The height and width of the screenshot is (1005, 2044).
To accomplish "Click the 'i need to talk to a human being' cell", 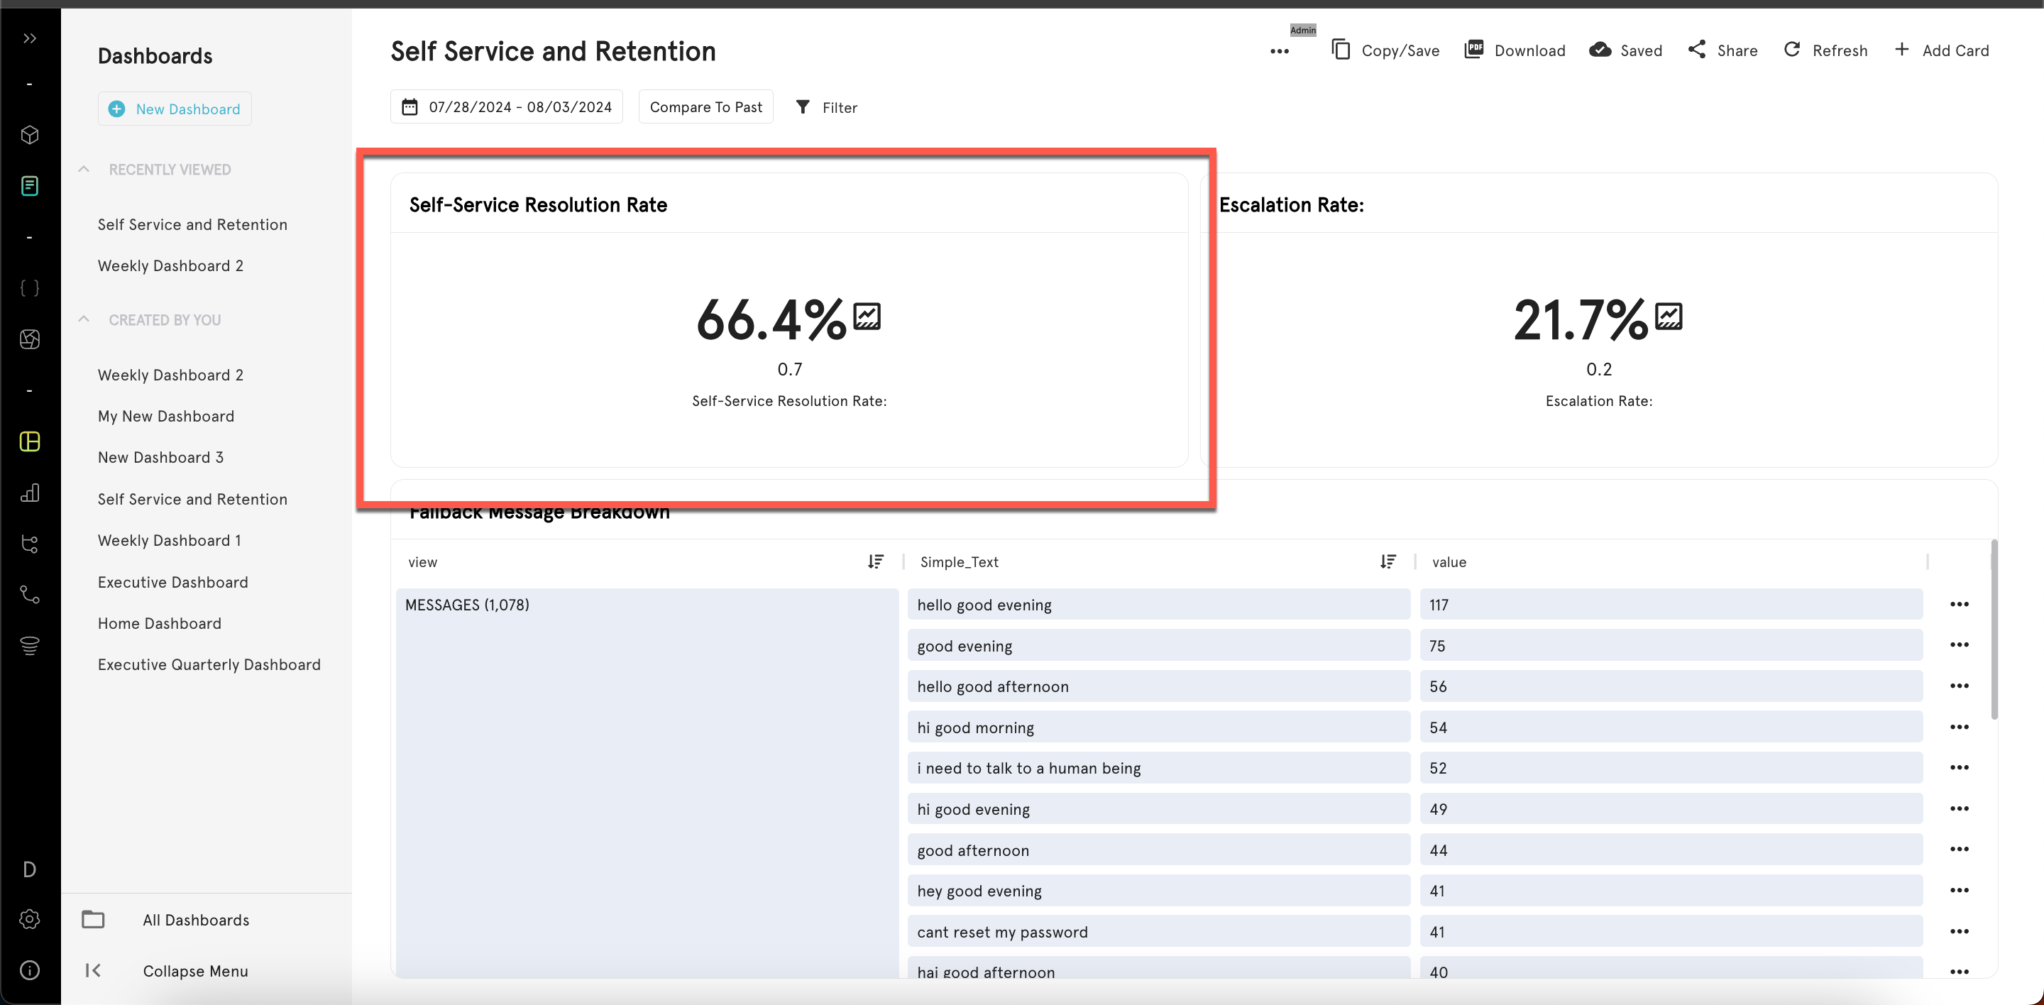I will click(x=1158, y=768).
